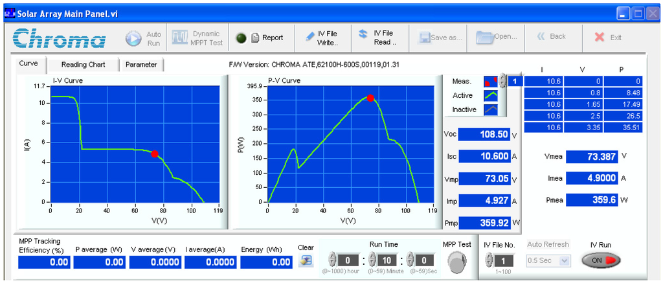Open the Report document icon
The height and width of the screenshot is (285, 663).
pos(255,38)
